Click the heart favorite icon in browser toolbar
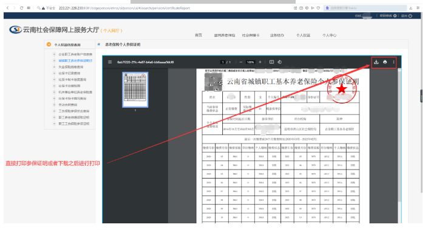Image resolution: width=425 pixels, height=230 pixels. click(318, 8)
